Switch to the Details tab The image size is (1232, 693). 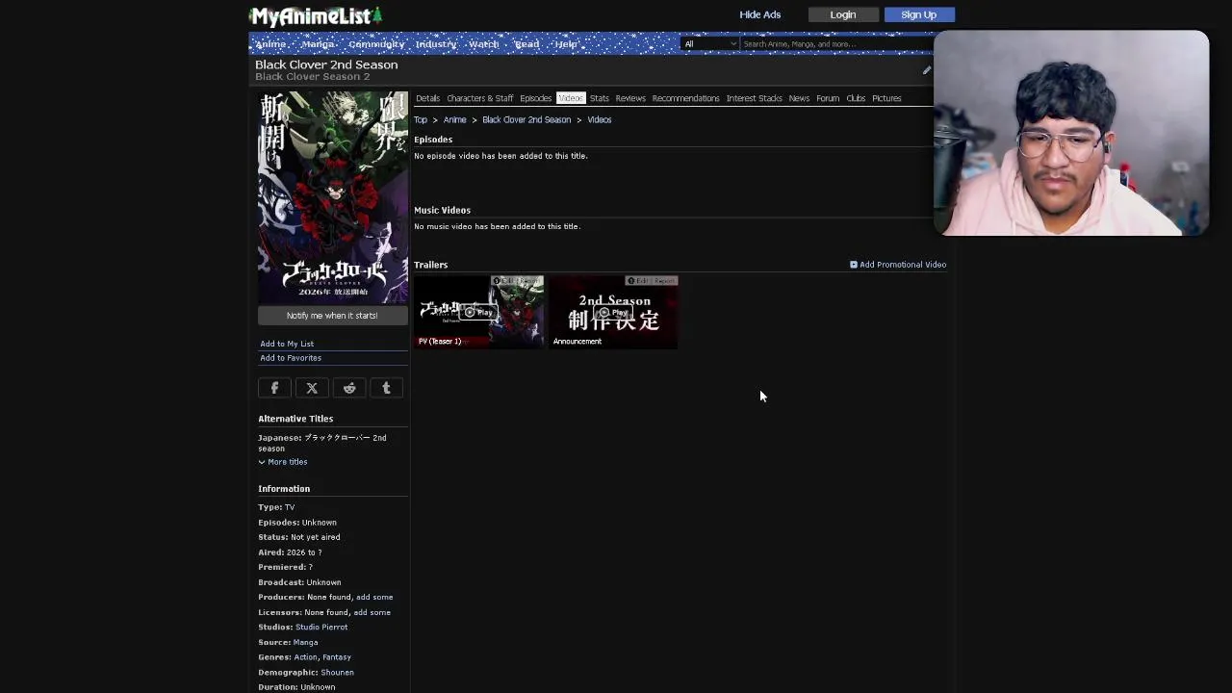[x=427, y=98]
